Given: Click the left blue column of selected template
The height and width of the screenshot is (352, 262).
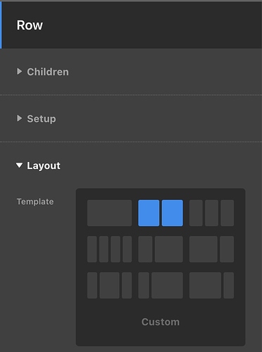Looking at the screenshot, I should point(149,213).
